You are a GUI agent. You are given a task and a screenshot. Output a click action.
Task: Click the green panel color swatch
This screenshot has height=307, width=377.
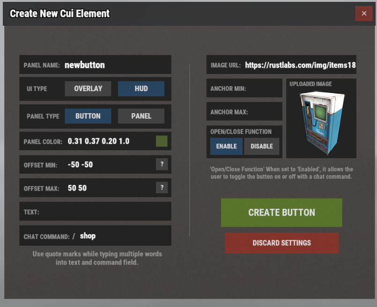pos(162,141)
